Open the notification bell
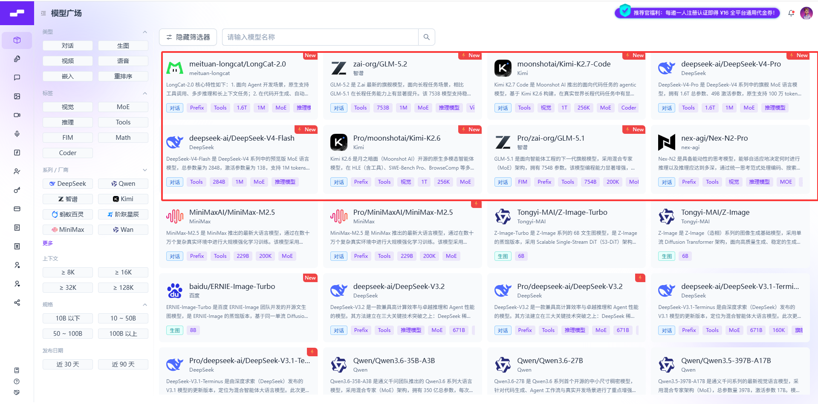The width and height of the screenshot is (818, 404). (791, 13)
